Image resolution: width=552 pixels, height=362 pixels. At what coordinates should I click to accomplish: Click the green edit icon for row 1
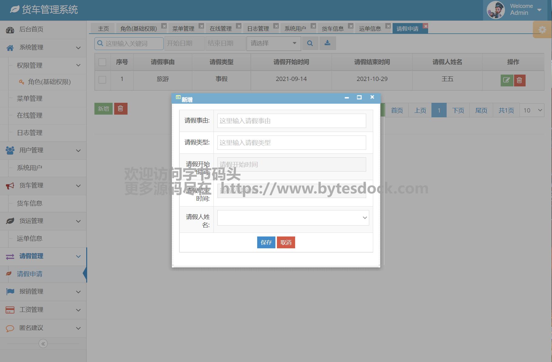click(x=506, y=80)
